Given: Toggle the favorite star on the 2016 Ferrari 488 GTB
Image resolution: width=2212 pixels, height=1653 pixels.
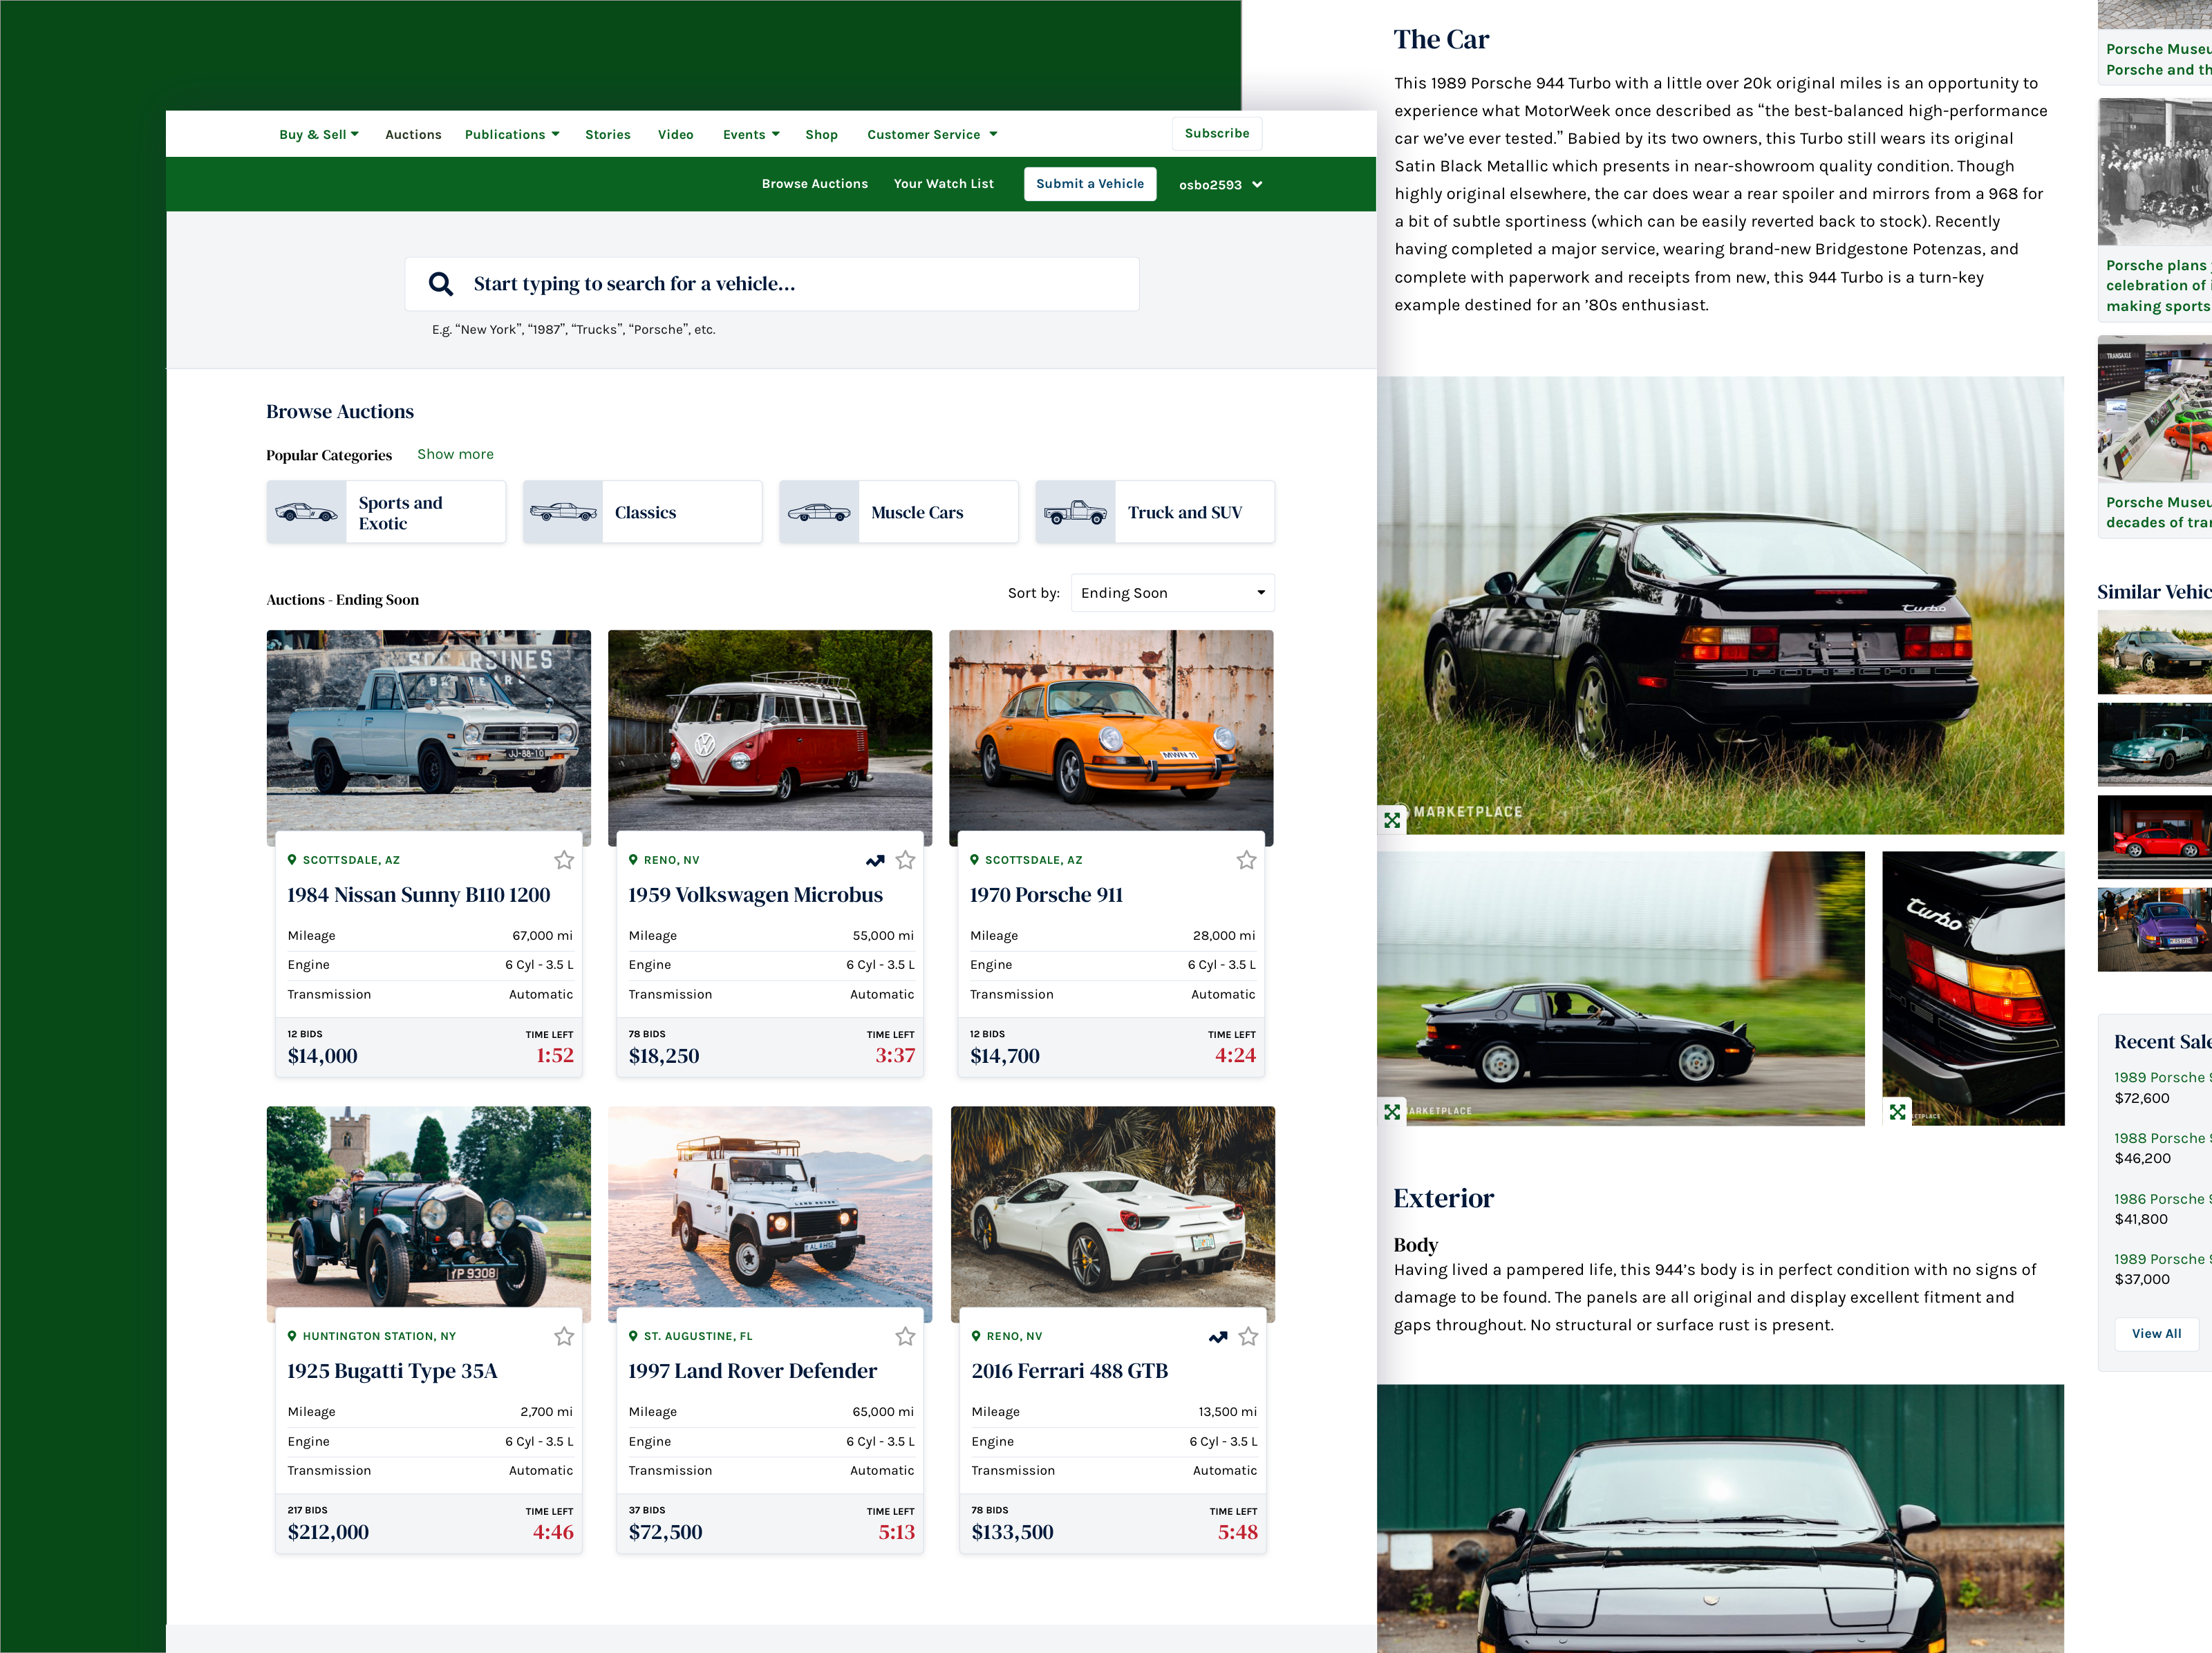Looking at the screenshot, I should [1248, 1337].
